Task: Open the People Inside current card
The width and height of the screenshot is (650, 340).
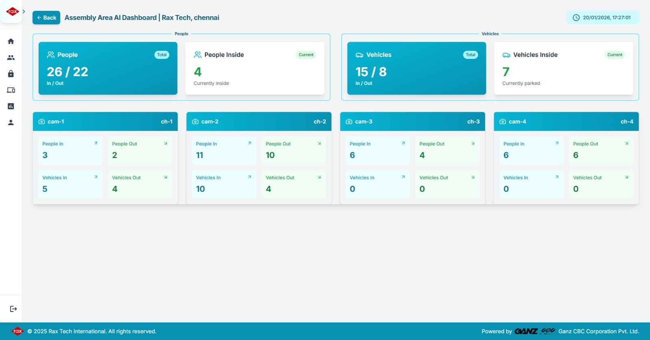Action: [255, 68]
